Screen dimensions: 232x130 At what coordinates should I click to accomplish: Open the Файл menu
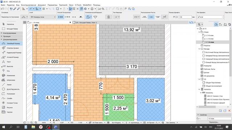click(3, 5)
